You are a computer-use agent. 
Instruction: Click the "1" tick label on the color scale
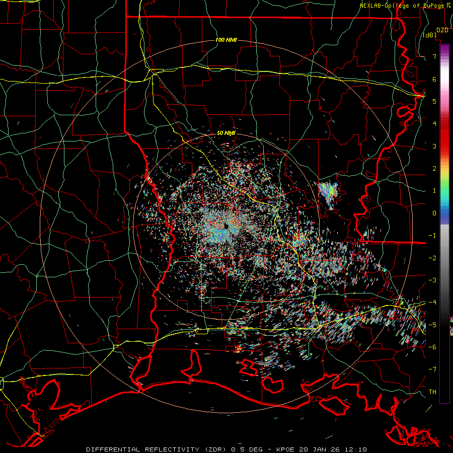pos(434,191)
